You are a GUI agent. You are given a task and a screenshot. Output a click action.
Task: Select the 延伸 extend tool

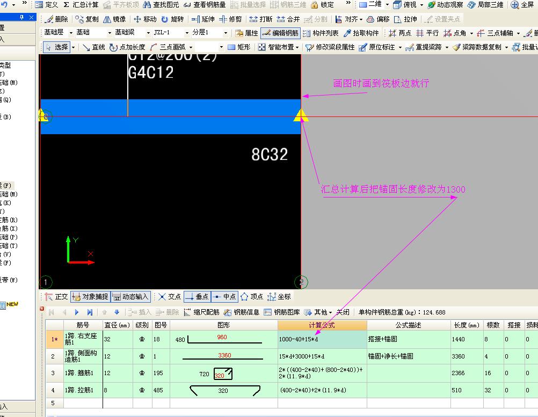[x=203, y=19]
